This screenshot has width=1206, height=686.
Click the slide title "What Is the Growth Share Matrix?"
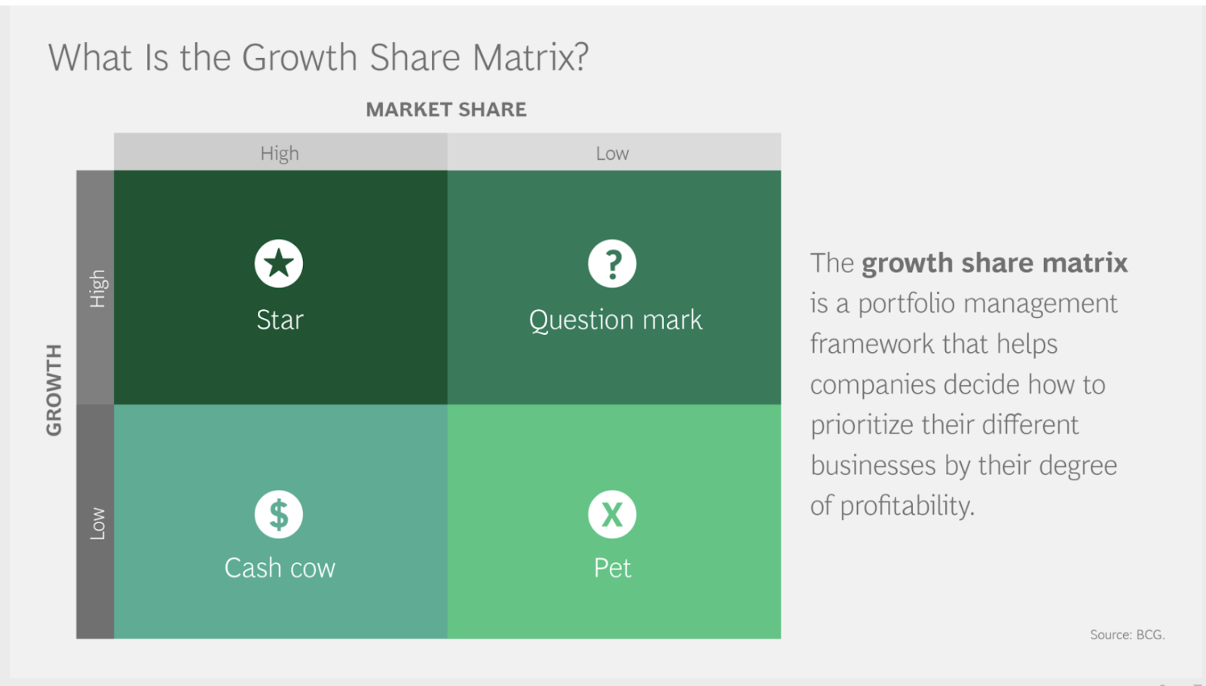318,58
